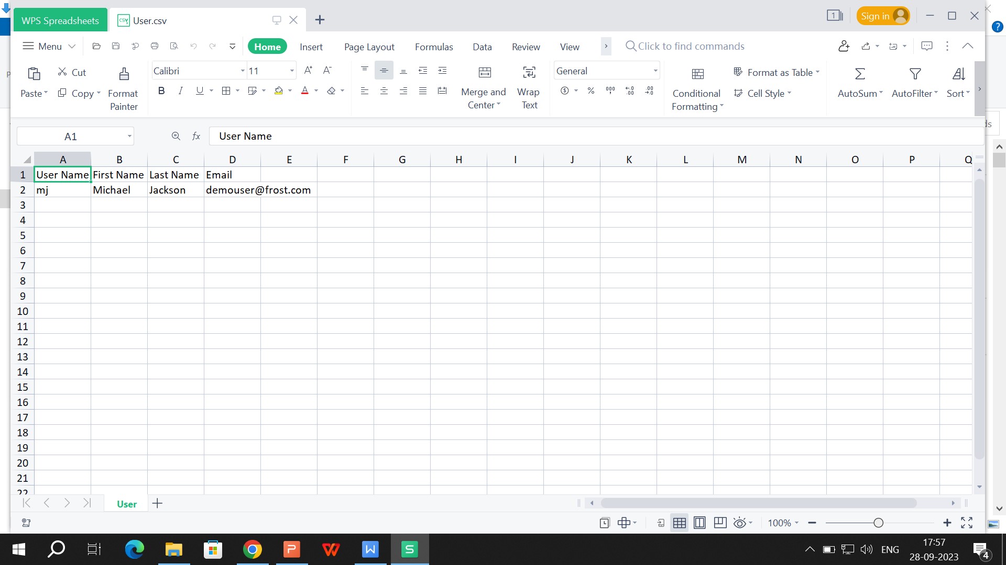Open the Calibri font name dropdown

coord(243,71)
